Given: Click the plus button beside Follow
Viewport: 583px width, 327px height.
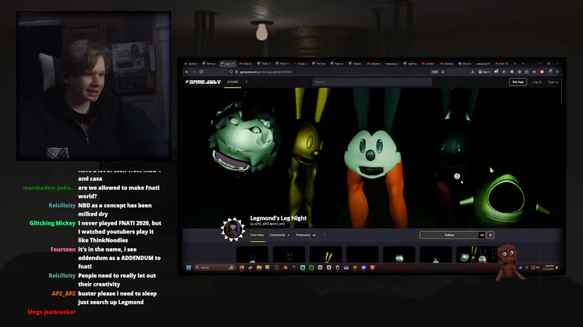Looking at the screenshot, I should [x=490, y=235].
